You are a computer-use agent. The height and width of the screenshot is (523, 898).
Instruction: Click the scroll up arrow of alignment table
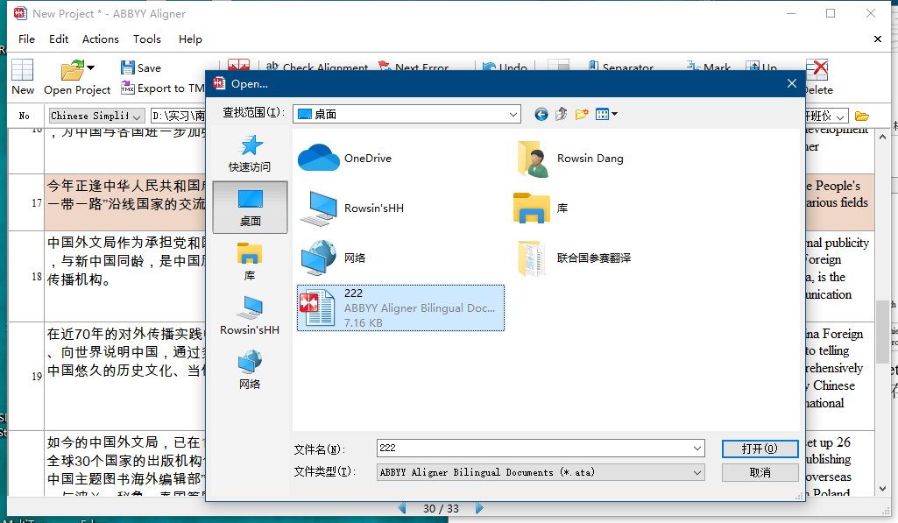point(882,137)
